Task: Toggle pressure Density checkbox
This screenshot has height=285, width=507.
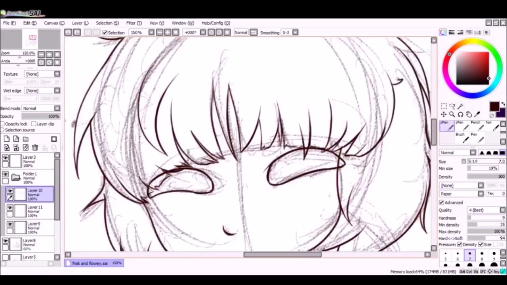Action: coord(460,245)
